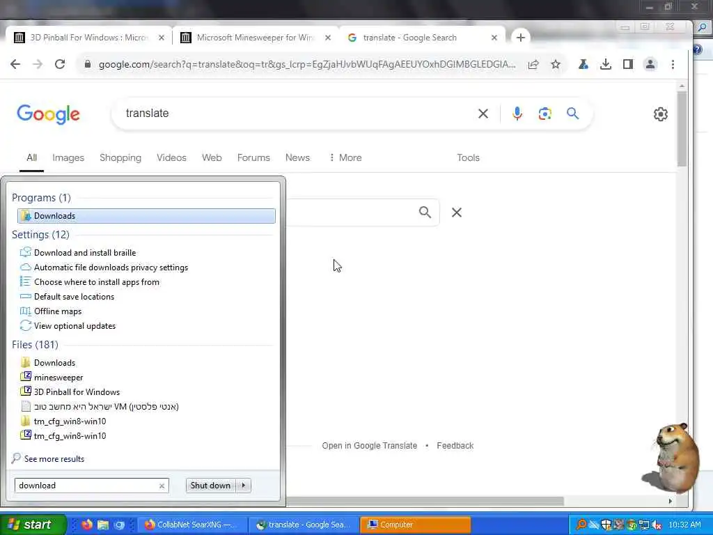Close the translate Google Search tab
The height and width of the screenshot is (535, 713).
pyautogui.click(x=494, y=38)
